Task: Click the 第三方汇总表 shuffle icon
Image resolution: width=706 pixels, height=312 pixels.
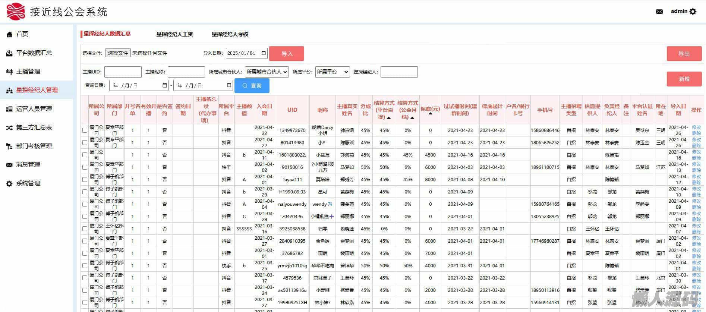Action: [9, 127]
